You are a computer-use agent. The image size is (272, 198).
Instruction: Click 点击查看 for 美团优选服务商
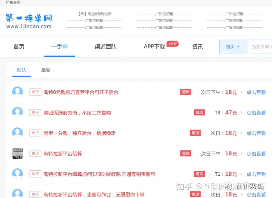click(256, 113)
